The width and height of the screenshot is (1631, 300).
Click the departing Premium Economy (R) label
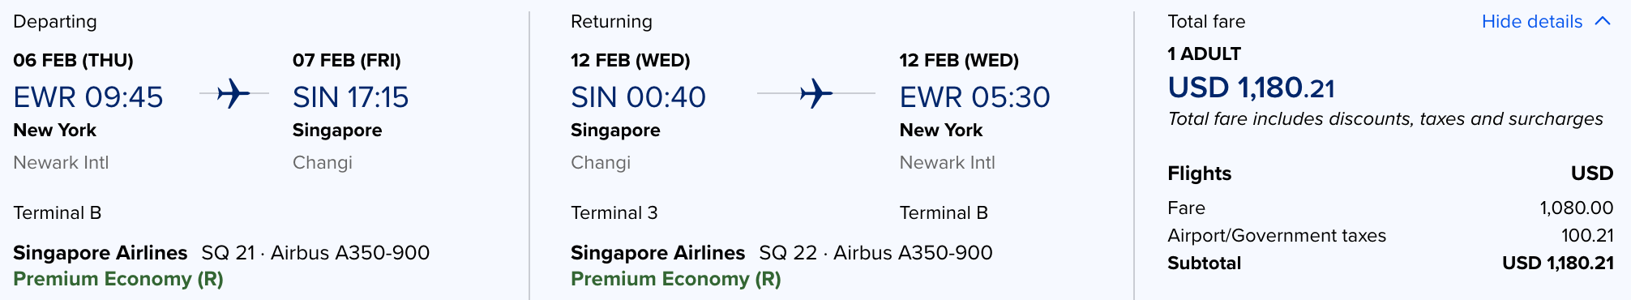[118, 279]
